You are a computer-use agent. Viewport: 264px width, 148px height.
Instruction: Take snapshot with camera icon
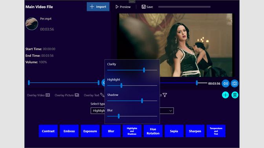235,83
